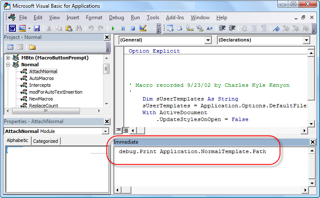Image resolution: width=320 pixels, height=198 pixels.
Task: Open the AttachNormal Module properties dropdown
Action: pyautogui.click(x=105, y=131)
